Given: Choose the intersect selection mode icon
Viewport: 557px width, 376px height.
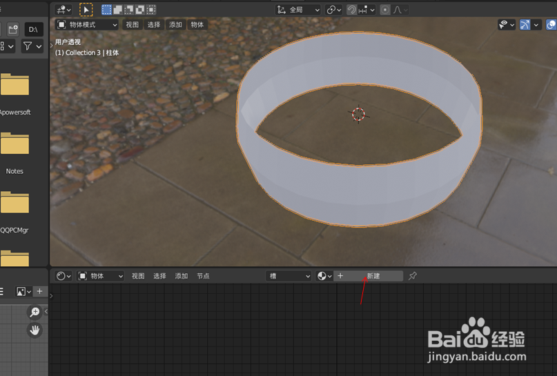Looking at the screenshot, I should (x=151, y=10).
